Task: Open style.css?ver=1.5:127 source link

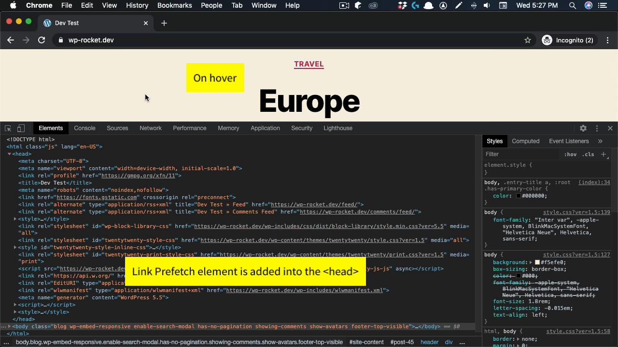Action: (x=576, y=254)
